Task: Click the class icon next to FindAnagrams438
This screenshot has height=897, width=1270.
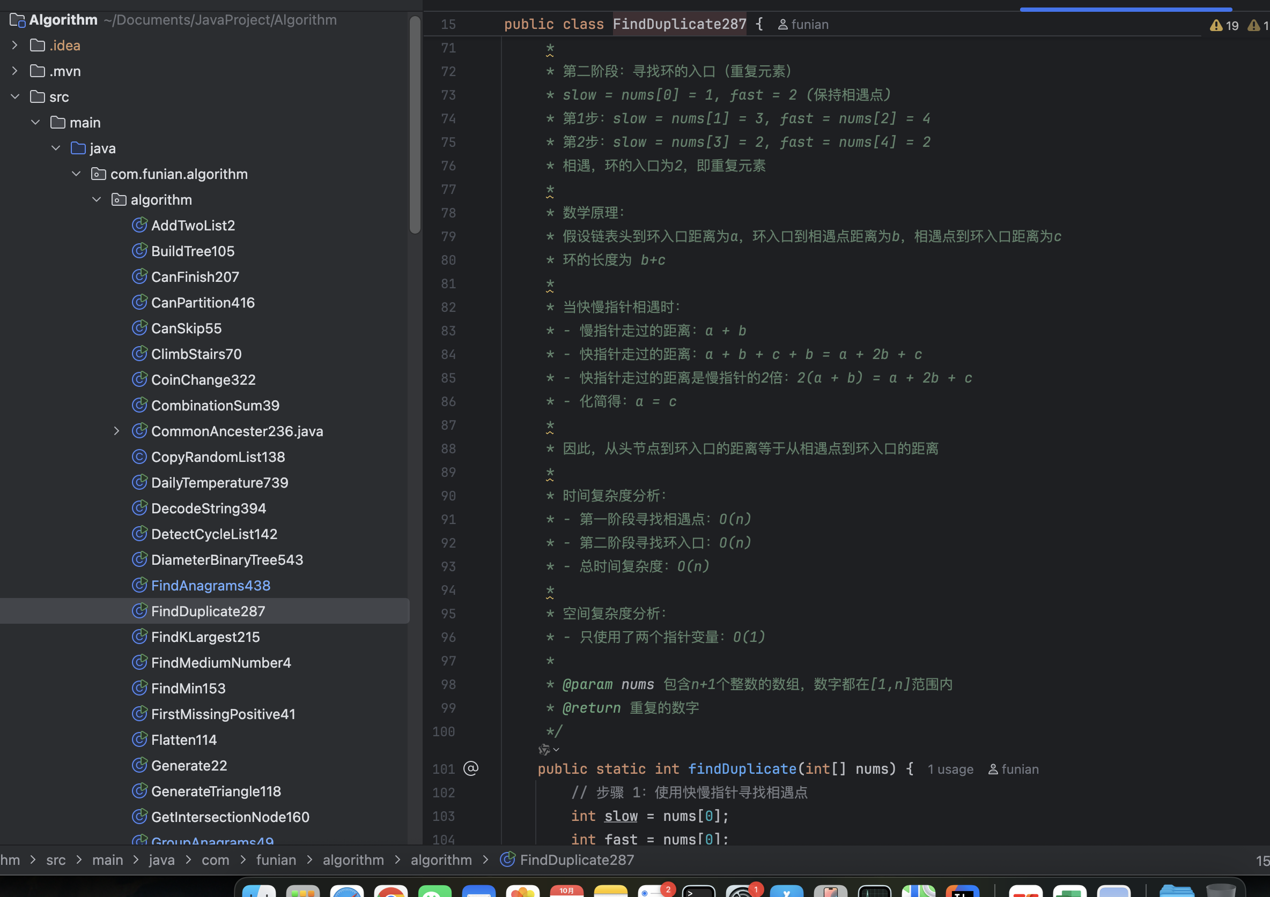Action: [x=139, y=585]
